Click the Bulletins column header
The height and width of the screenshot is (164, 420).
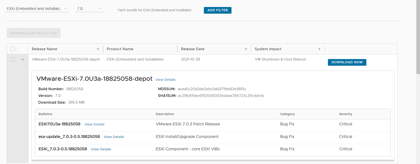[45, 114]
